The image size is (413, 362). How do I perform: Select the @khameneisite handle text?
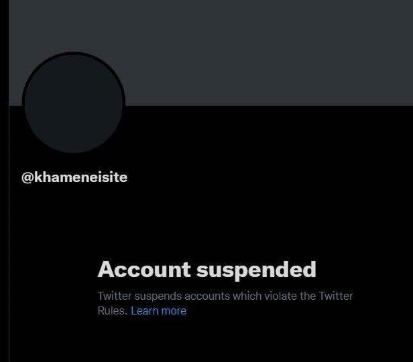[x=74, y=177]
